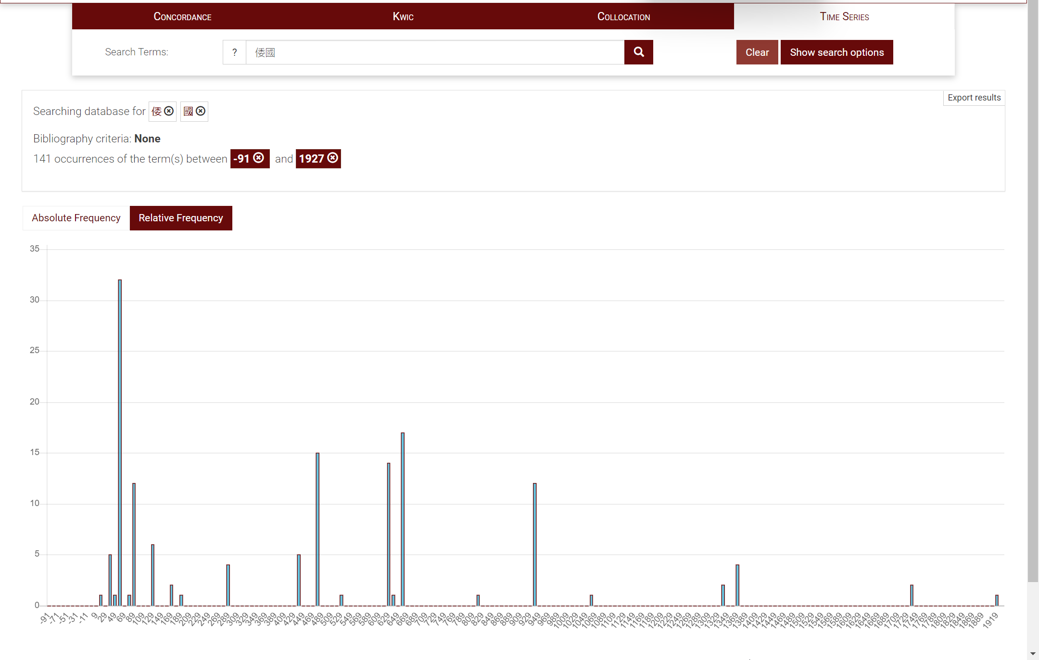Click the question mark help icon

(234, 52)
